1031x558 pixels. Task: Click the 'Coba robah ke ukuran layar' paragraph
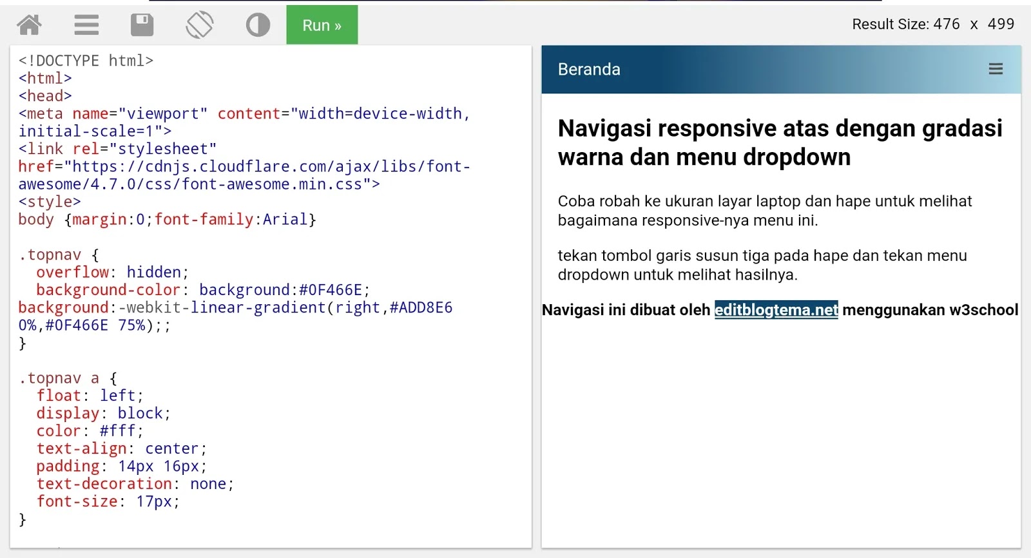tap(765, 211)
